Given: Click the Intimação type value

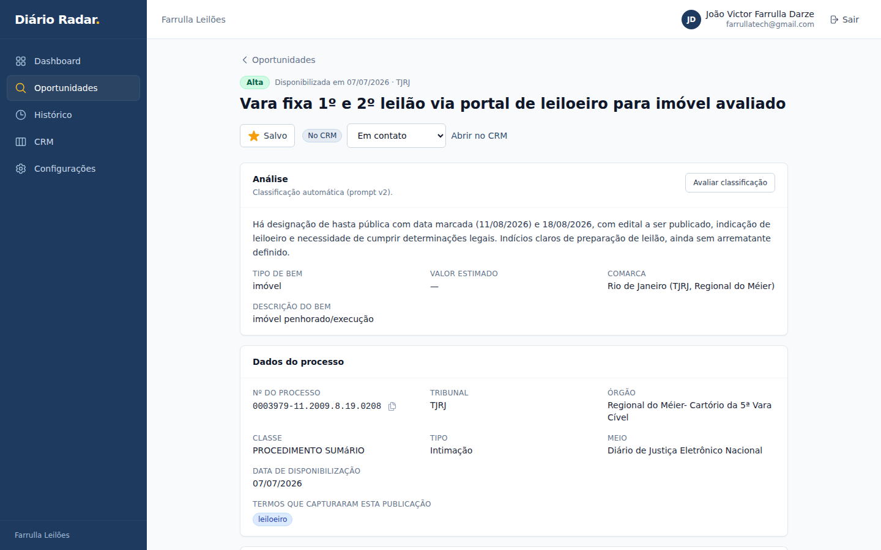Looking at the screenshot, I should tap(451, 450).
